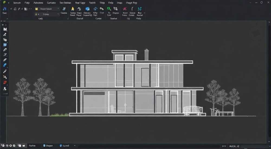Click the curved bracket icon in ribbon
Screen dimensions: 271x149
pyautogui.click(x=132, y=9)
